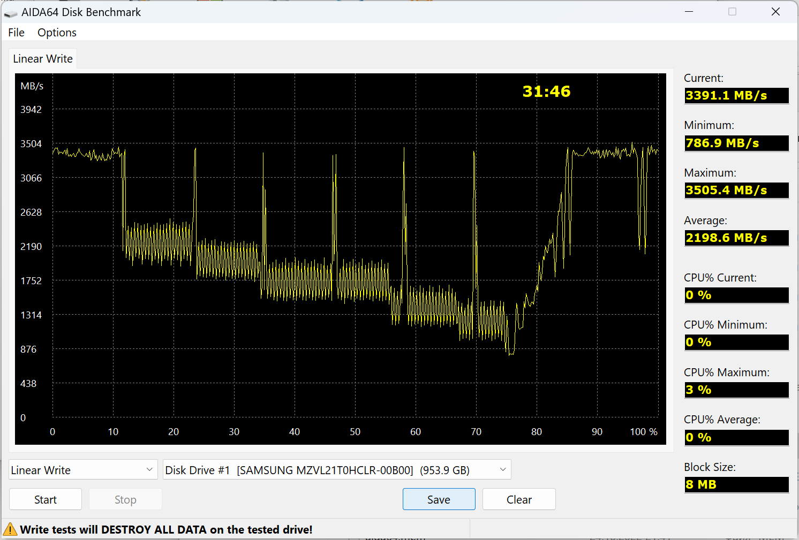Expand the Linear Write test type dropdown
This screenshot has height=540, width=799.
point(84,470)
